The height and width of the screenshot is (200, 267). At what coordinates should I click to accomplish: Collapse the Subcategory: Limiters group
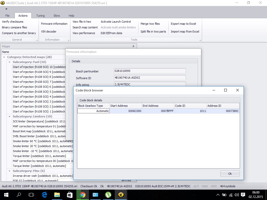click(x=10, y=116)
